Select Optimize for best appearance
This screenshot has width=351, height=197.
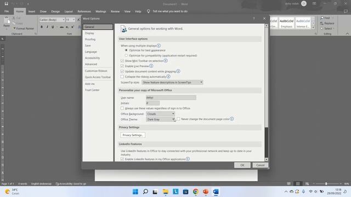(126, 50)
